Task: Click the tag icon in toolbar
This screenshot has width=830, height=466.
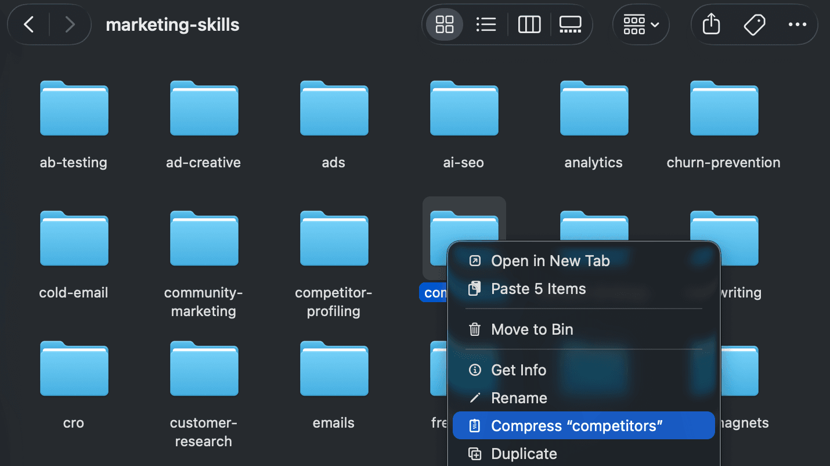Action: pos(754,24)
